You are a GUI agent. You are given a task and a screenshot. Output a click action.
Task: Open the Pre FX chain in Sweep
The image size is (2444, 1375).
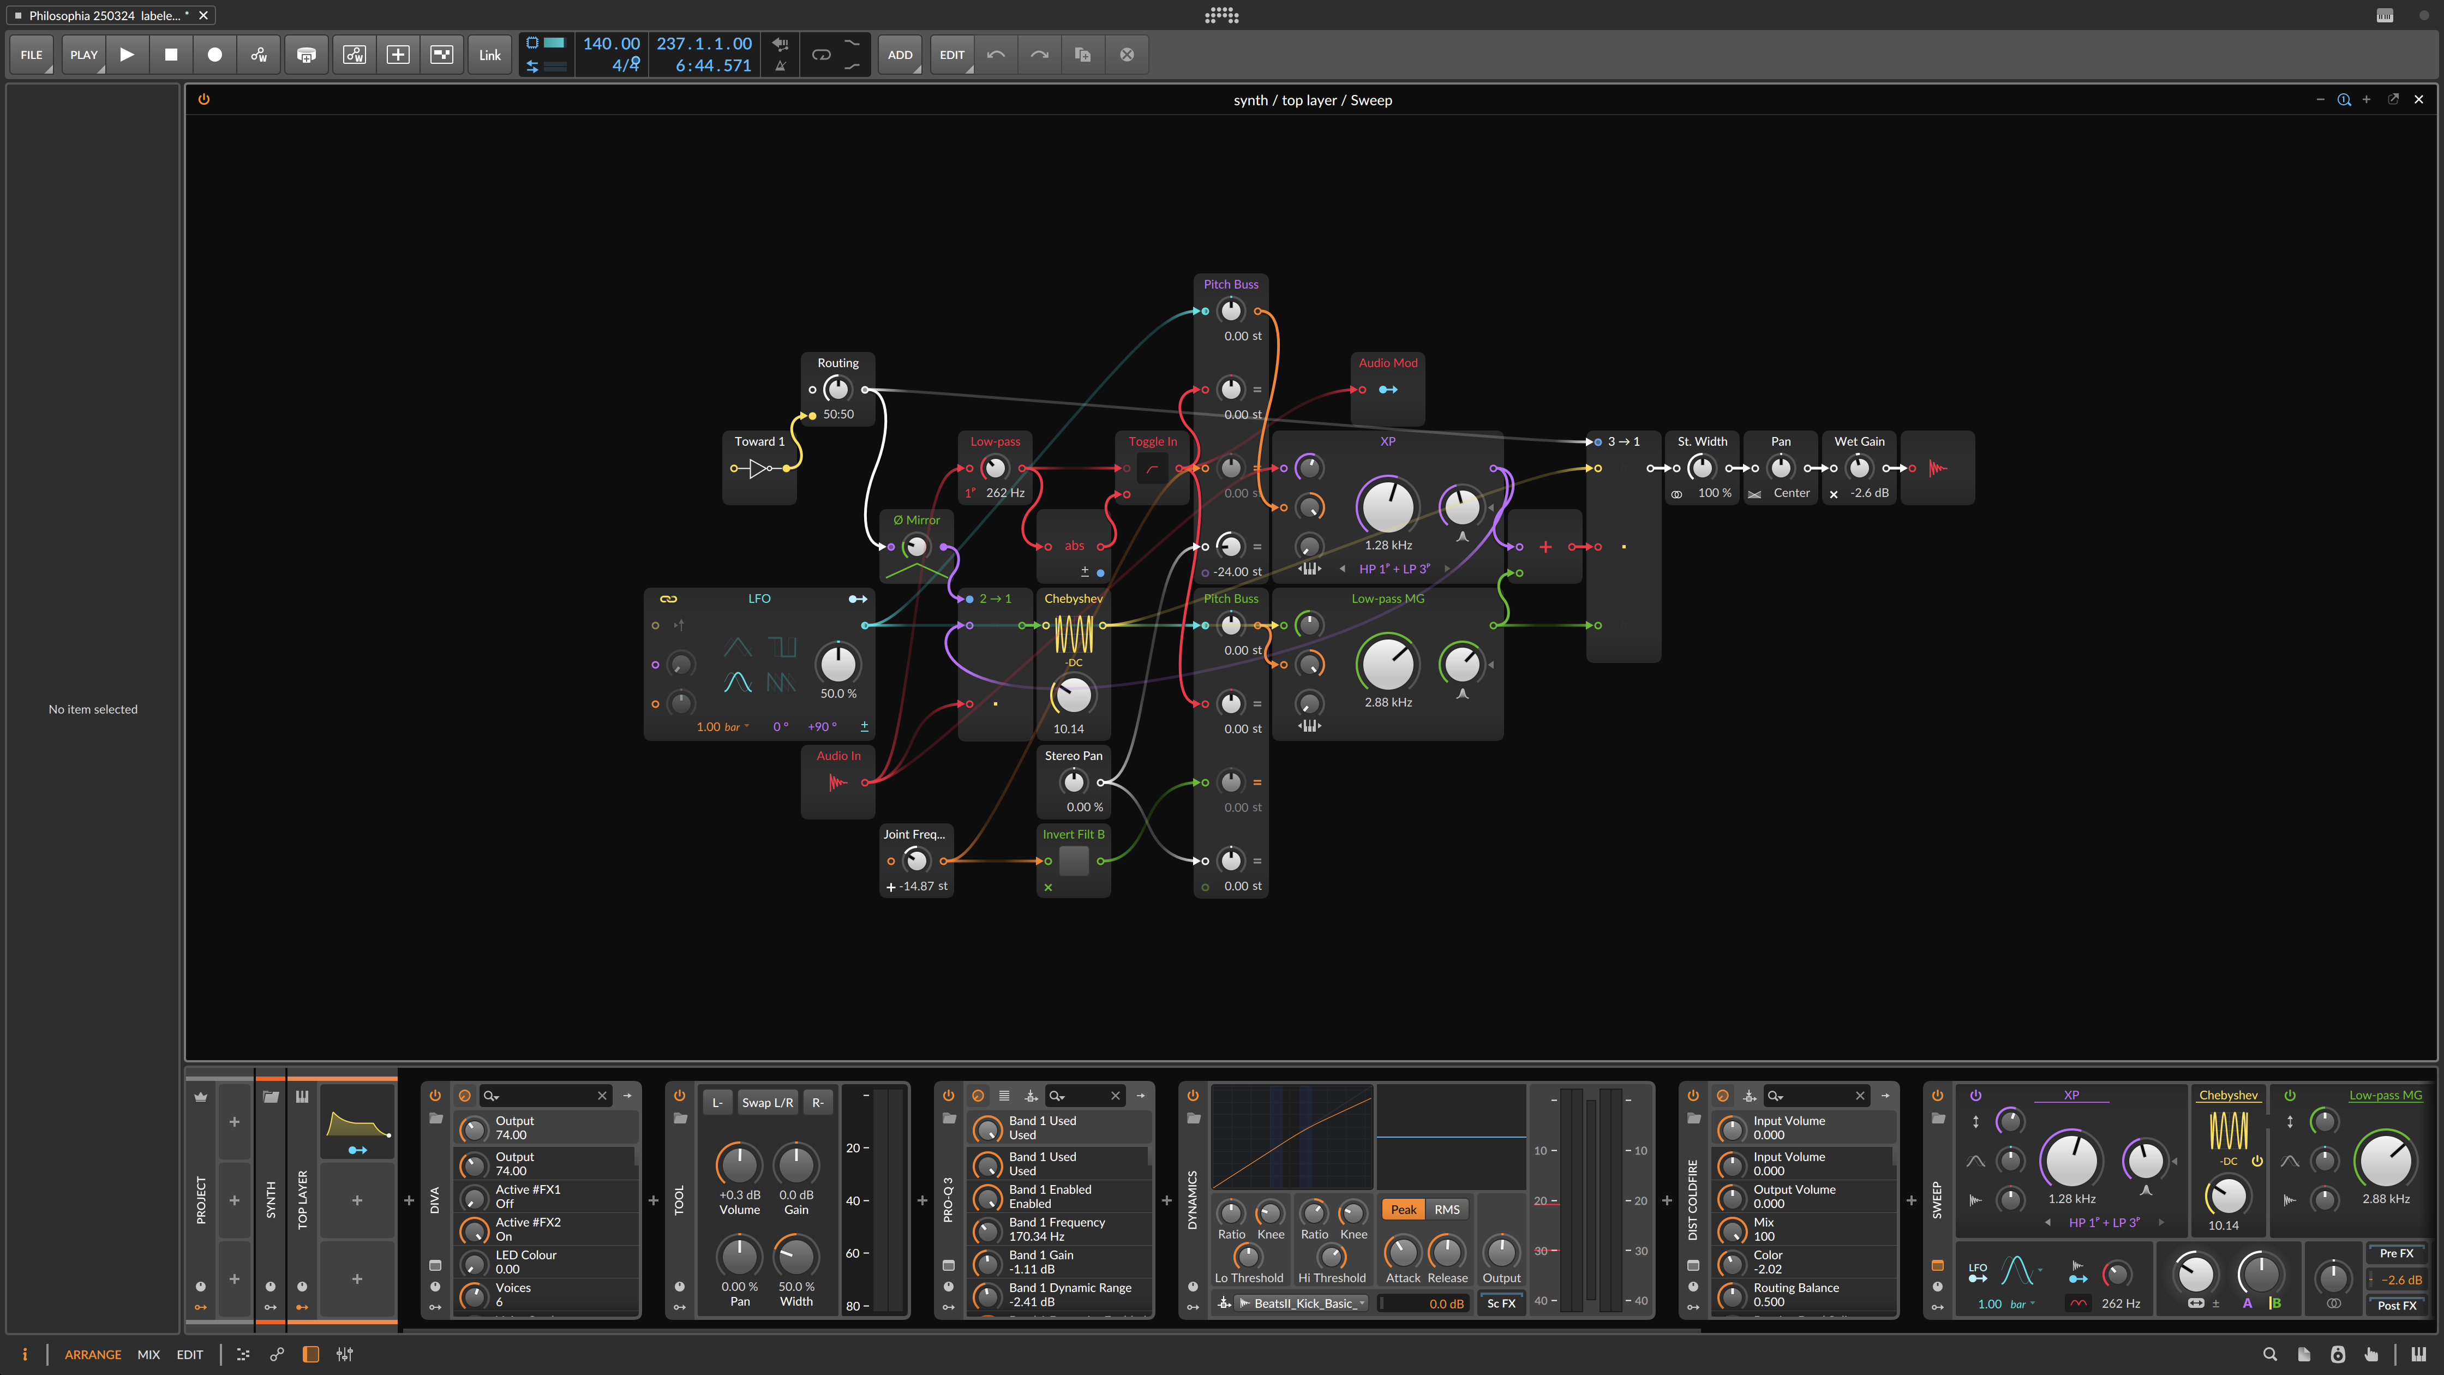(x=2397, y=1253)
